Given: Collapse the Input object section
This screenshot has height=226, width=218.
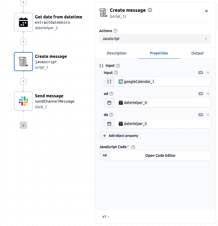Looking at the screenshot, I should click(101, 66).
